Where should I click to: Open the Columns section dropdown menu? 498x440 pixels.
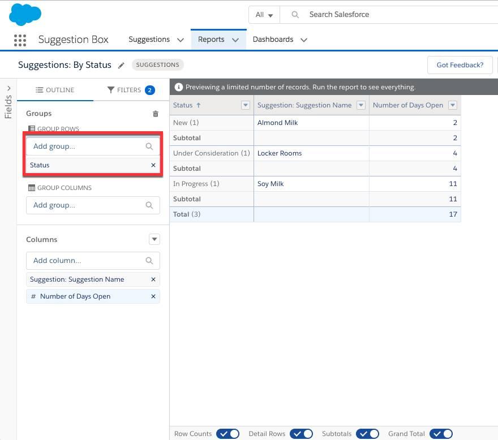point(154,239)
